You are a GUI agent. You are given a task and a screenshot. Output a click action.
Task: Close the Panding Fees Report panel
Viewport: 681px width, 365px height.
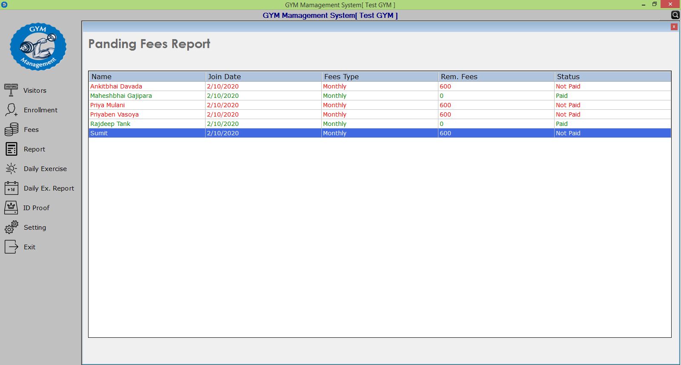(x=674, y=27)
